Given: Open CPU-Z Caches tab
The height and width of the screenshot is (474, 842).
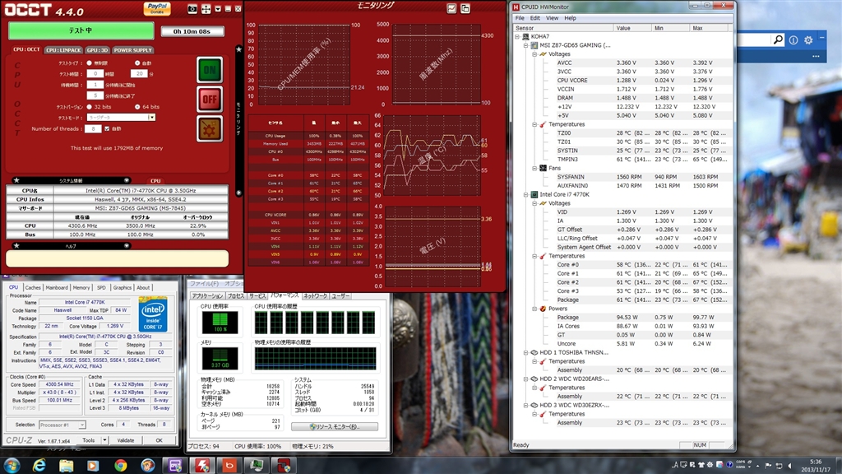Looking at the screenshot, I should click(33, 287).
